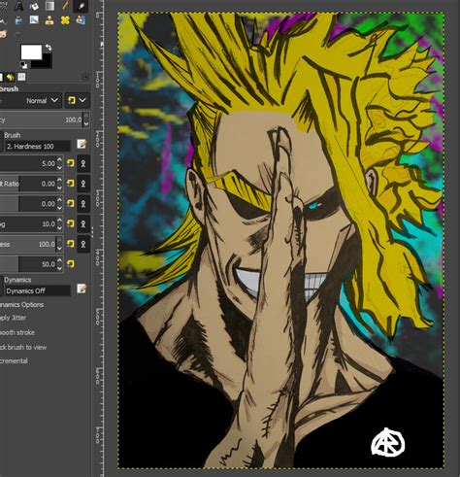
Task: Toggle the Incremental option
Action: (x=14, y=360)
